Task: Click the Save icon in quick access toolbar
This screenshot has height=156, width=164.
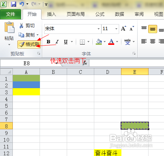Action: click(14, 4)
